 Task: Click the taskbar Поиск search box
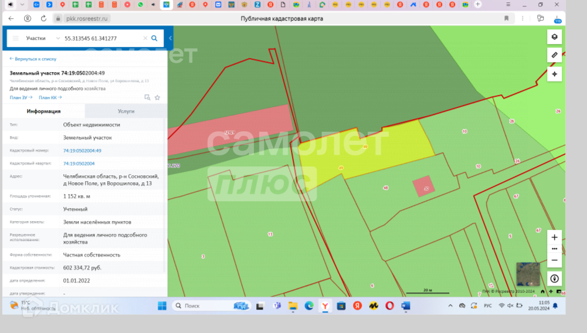point(212,305)
